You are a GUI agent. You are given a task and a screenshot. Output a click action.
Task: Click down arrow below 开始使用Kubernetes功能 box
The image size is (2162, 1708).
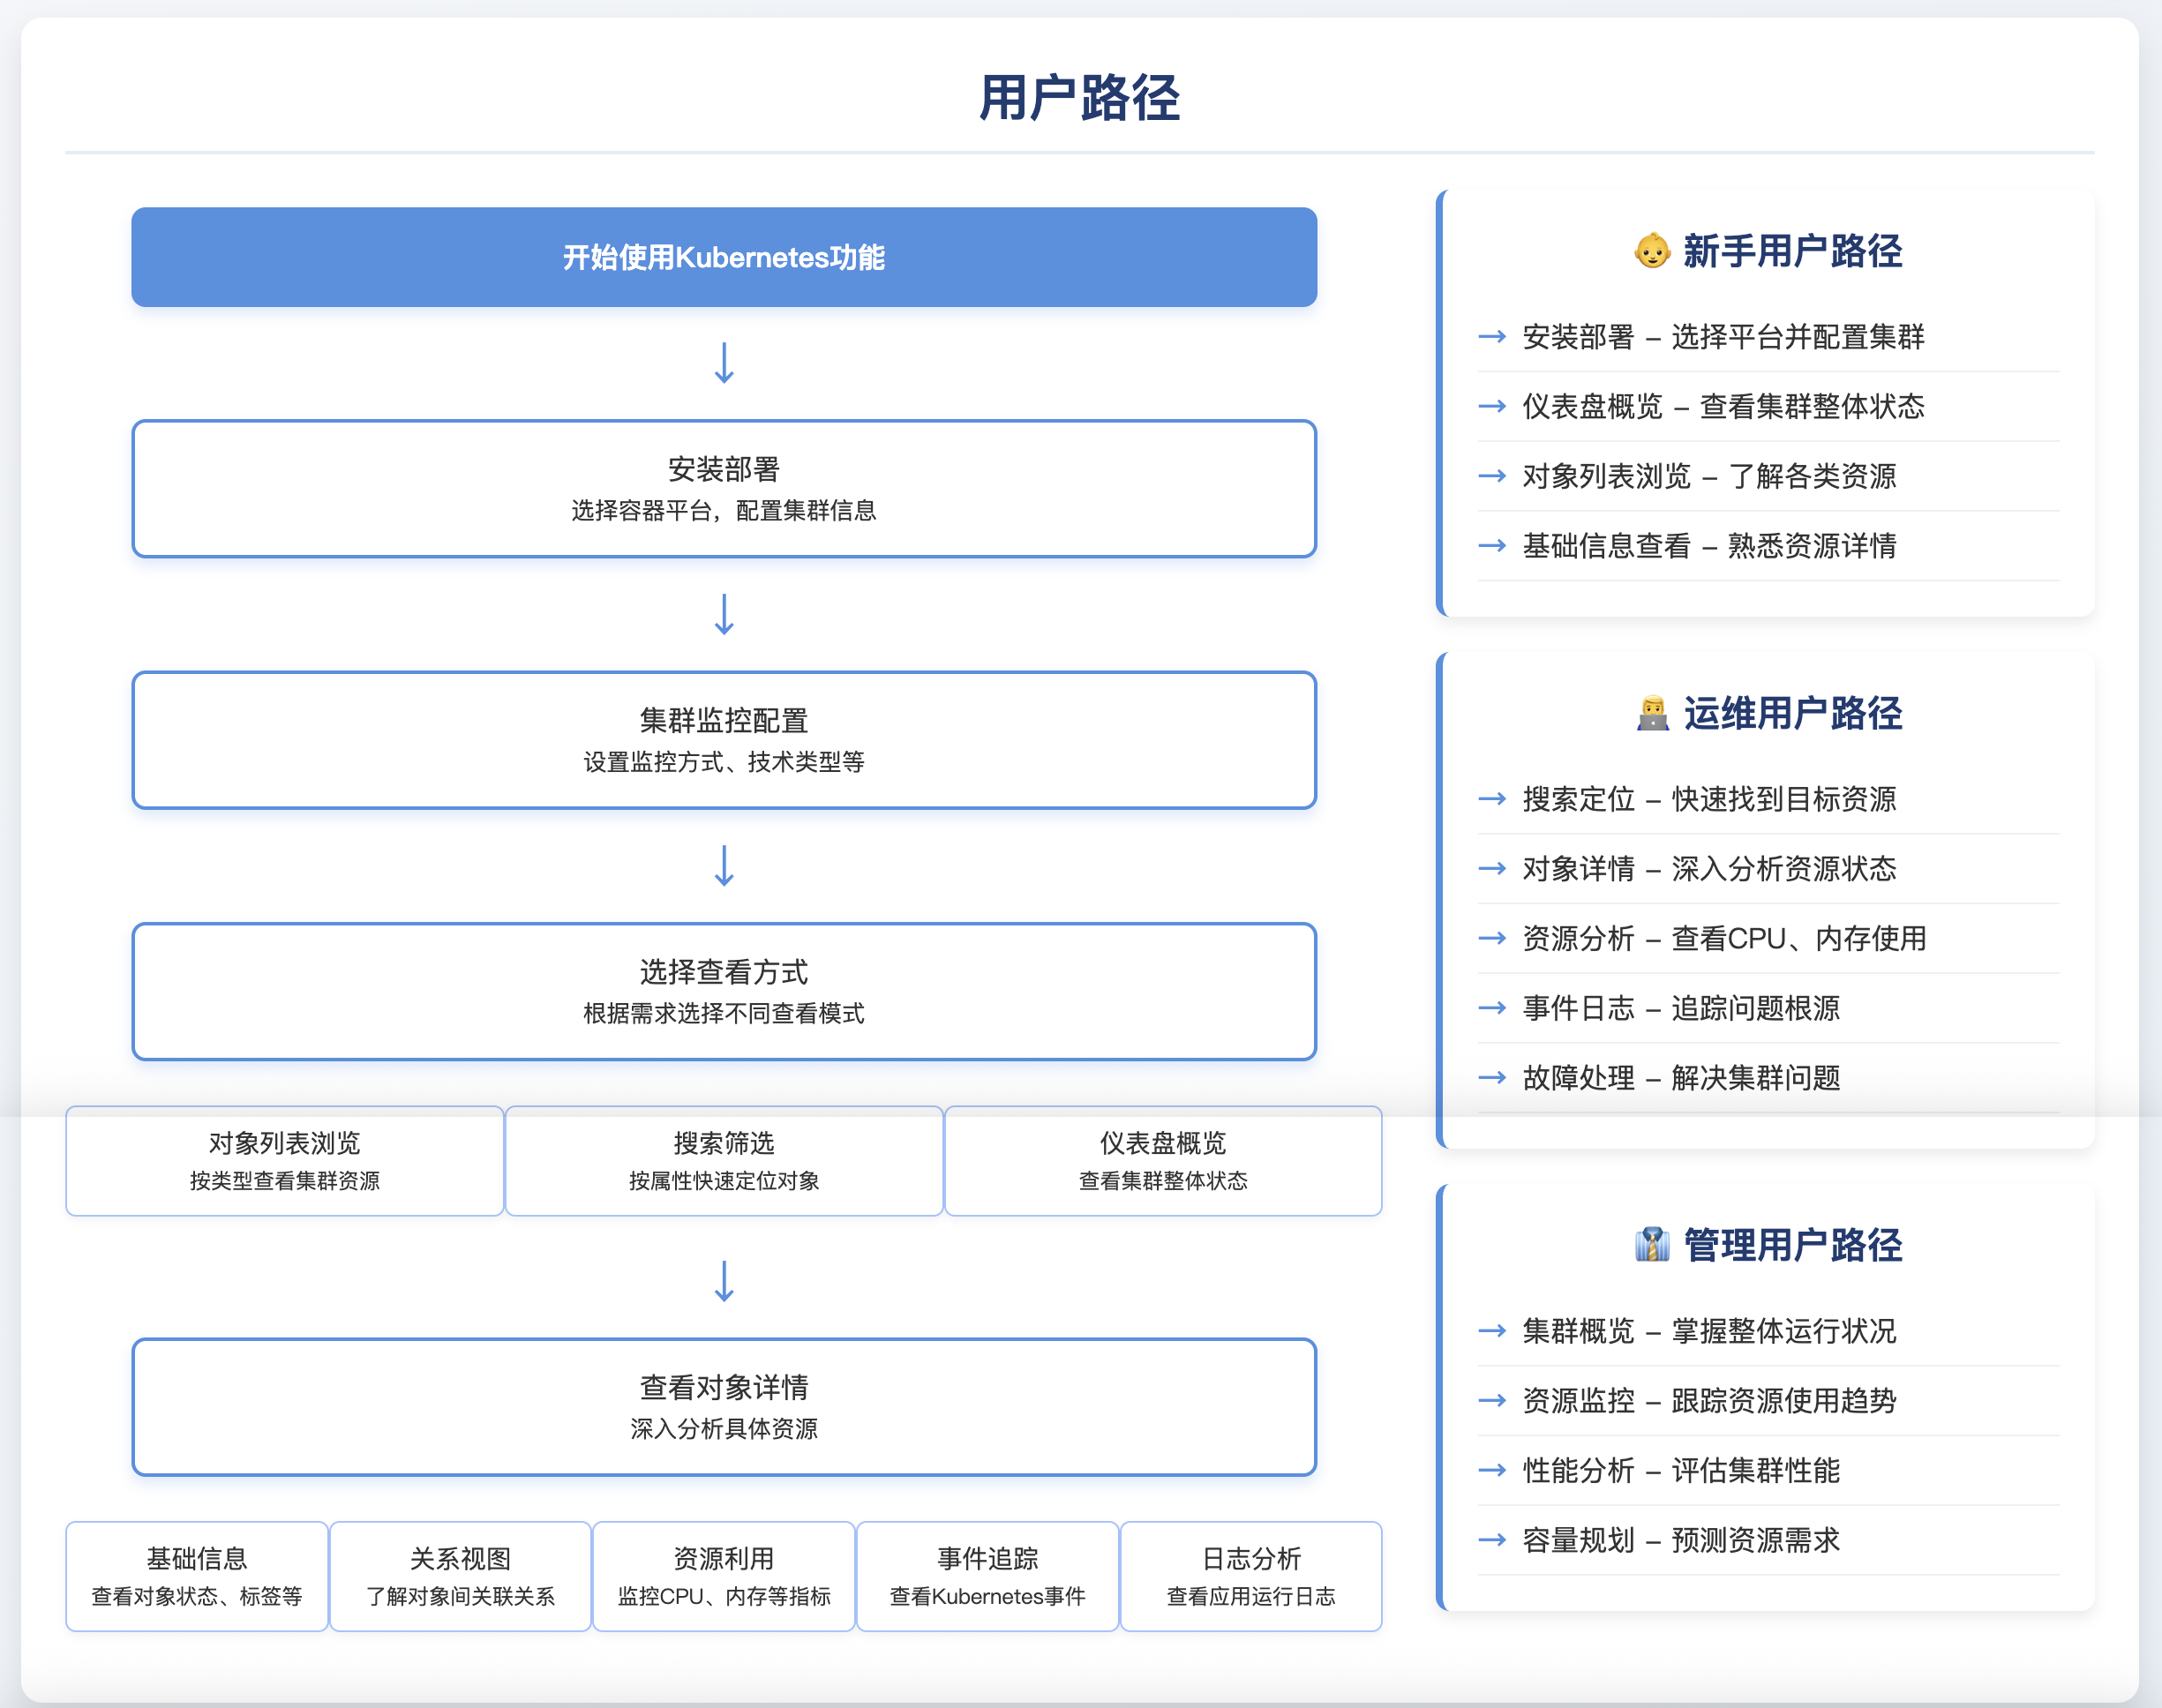pos(724,363)
